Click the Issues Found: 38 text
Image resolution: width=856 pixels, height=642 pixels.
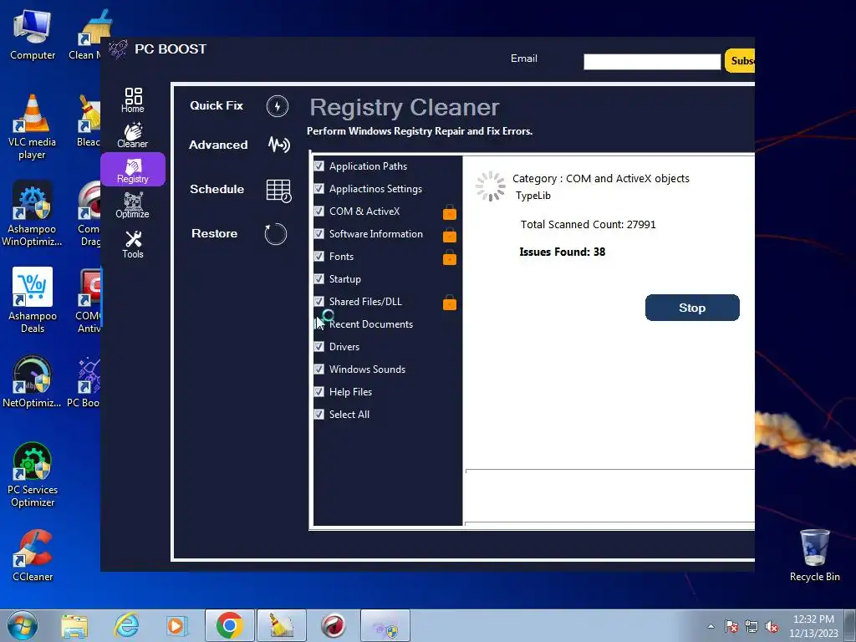coord(562,252)
